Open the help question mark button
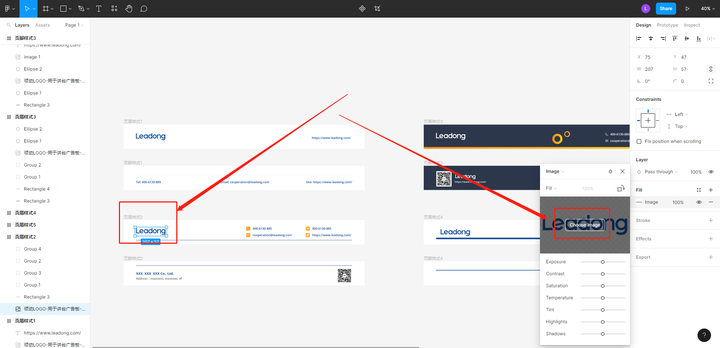Screen dimensions: 720x348 (704, 335)
